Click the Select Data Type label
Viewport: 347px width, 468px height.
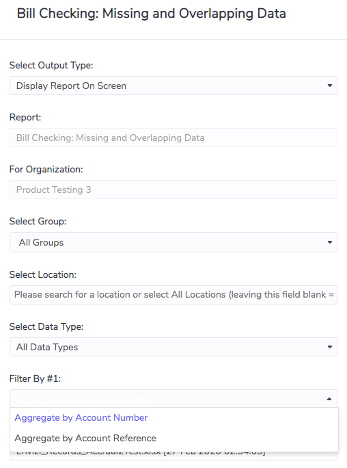click(46, 326)
